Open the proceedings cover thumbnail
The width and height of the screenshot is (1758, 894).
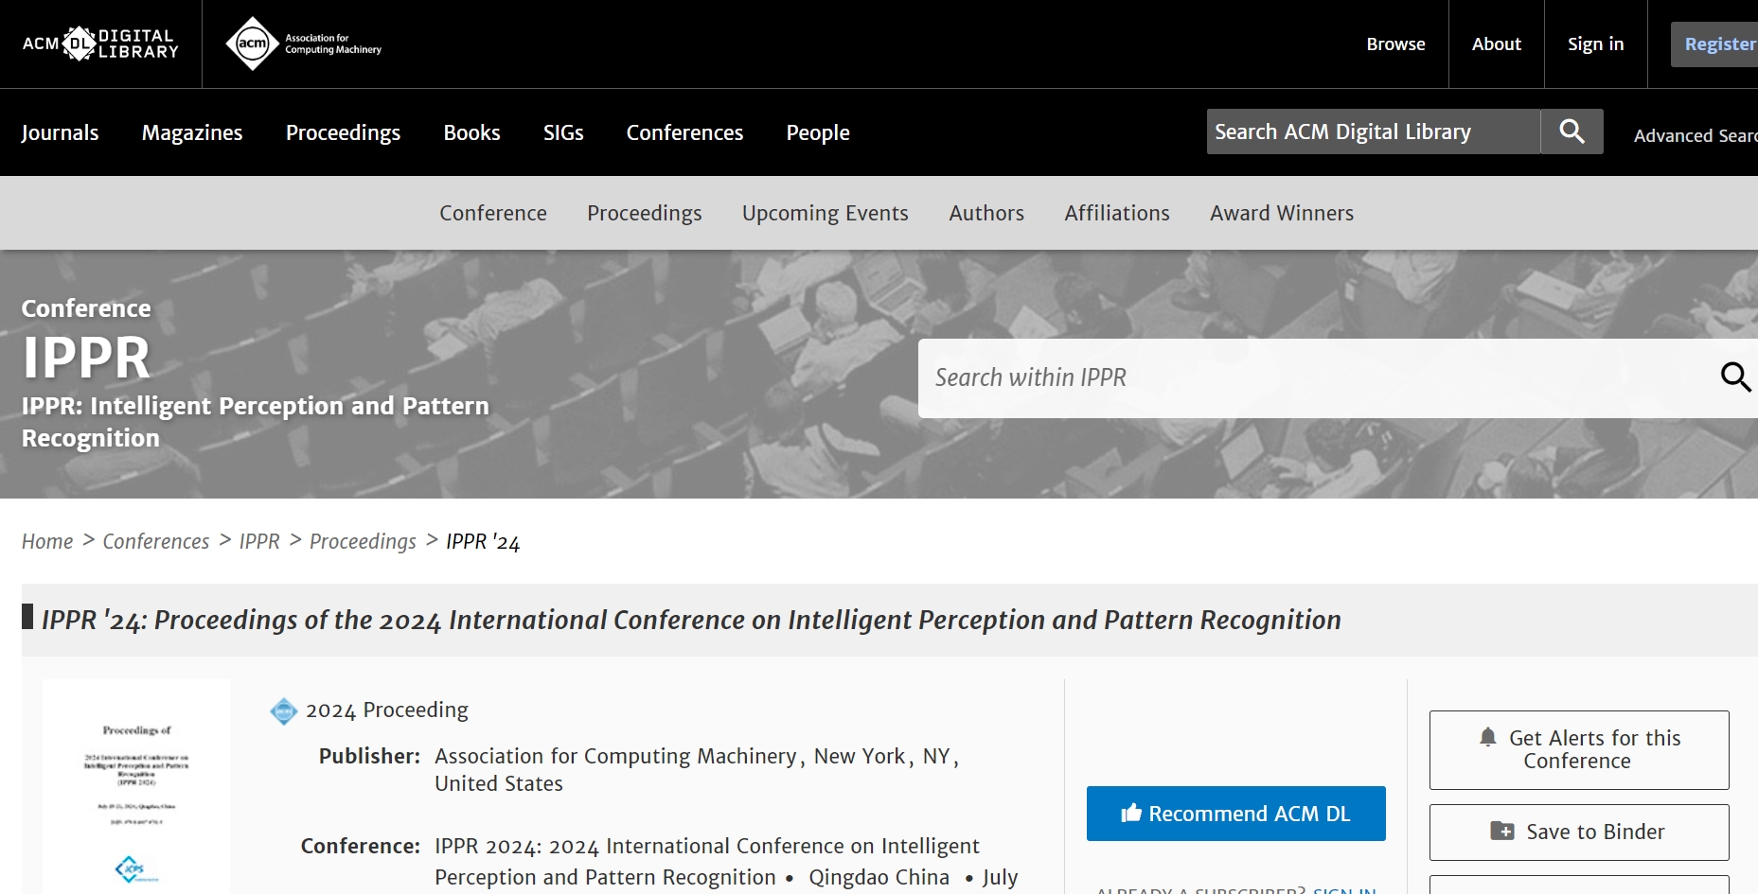(x=136, y=786)
